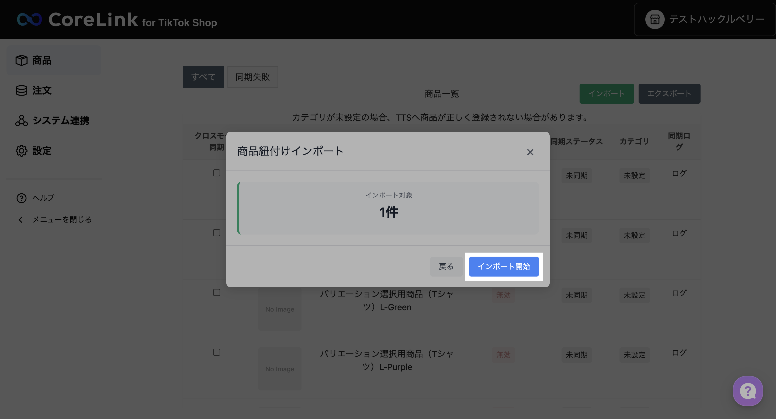Open the 商品 products box icon

point(21,60)
